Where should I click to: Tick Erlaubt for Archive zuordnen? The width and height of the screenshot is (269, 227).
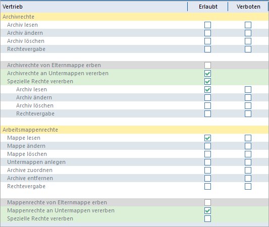click(207, 170)
